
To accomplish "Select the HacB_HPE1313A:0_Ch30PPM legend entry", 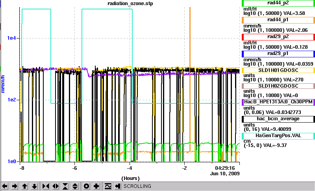I will (278, 102).
